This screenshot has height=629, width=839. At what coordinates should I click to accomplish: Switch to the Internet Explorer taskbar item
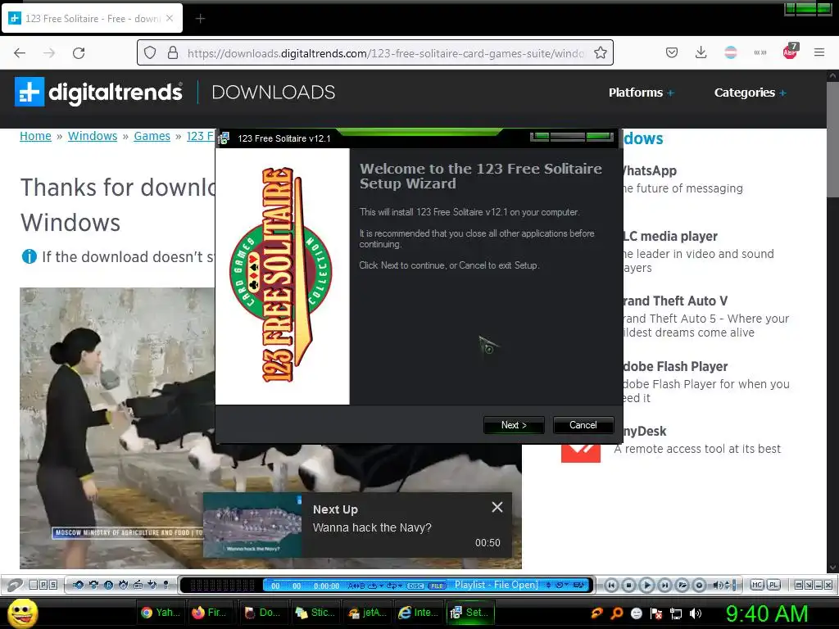pos(419,613)
